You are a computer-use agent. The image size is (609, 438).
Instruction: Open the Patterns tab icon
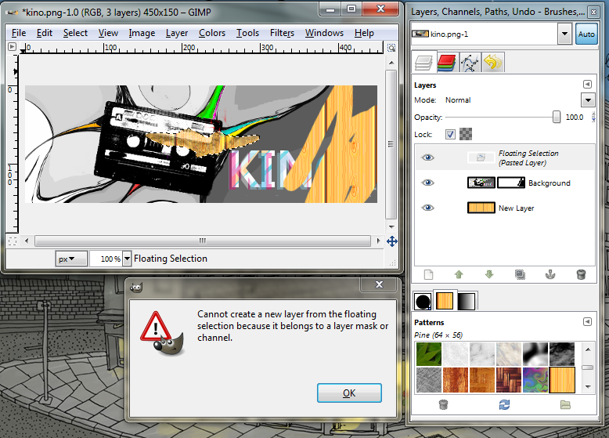click(x=445, y=301)
